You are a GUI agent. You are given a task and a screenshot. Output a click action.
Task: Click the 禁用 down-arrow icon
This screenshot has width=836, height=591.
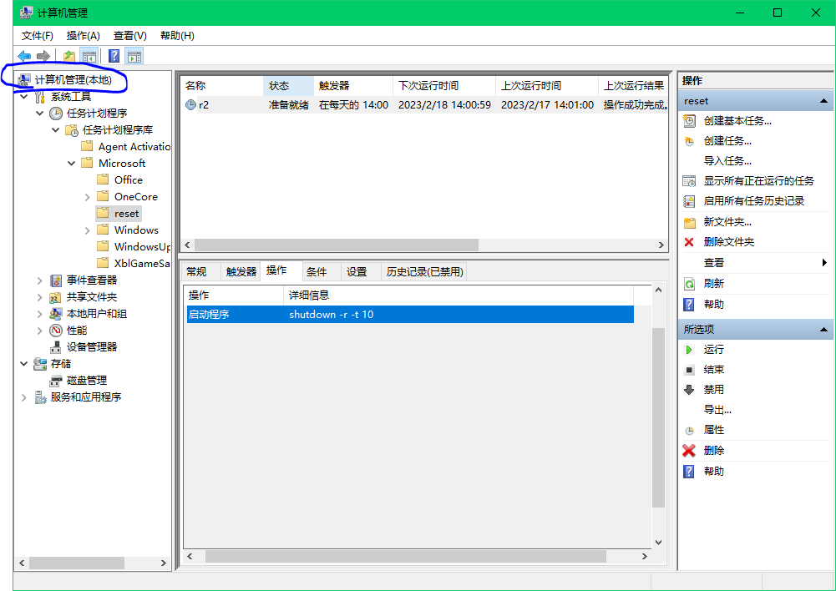click(x=689, y=390)
